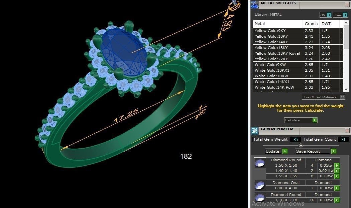Viewport: 351px width, 208px height.
Task: Select the White Gold:10KW row
Action: click(x=298, y=76)
